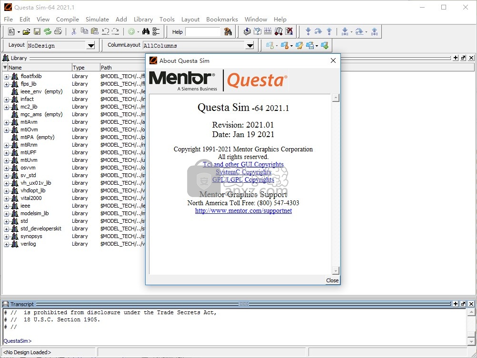This screenshot has width=477, height=358.
Task: Click the About dialog scrollbar down arrow
Action: pyautogui.click(x=336, y=270)
